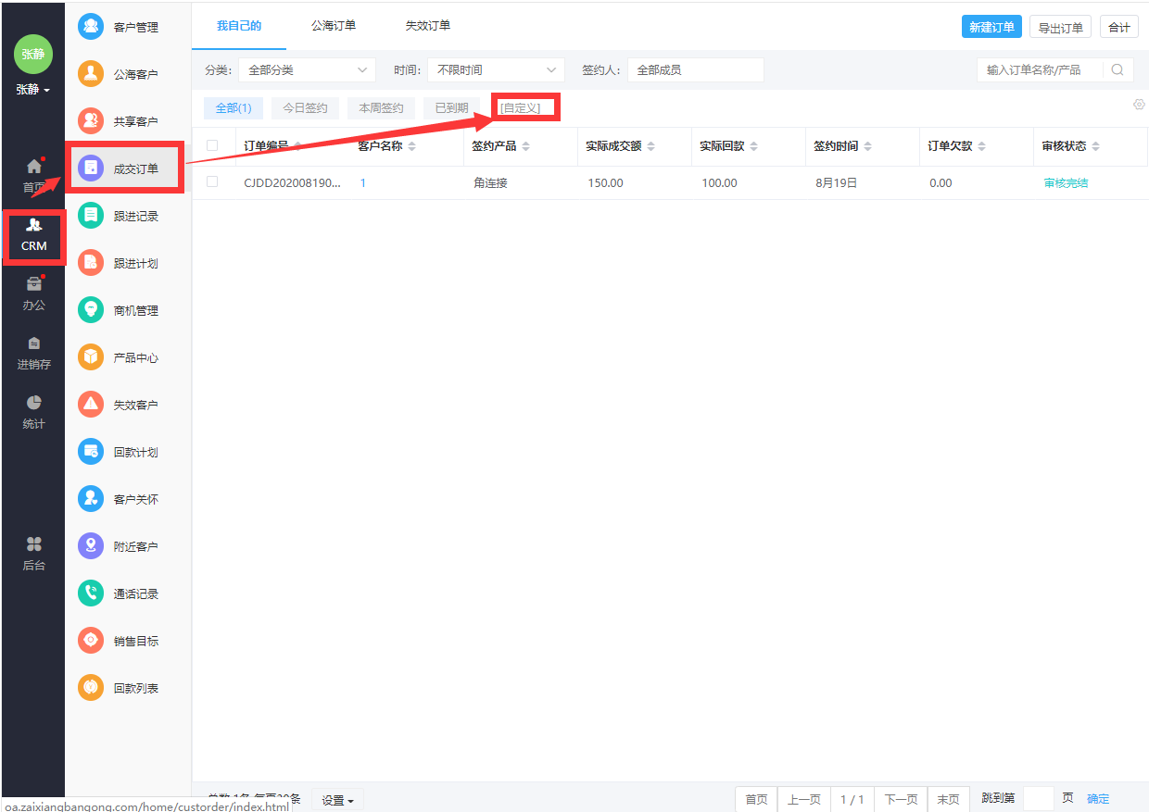Open the 签约人 全部成员 selector
Viewport: 1149px width, 812px height.
point(695,69)
